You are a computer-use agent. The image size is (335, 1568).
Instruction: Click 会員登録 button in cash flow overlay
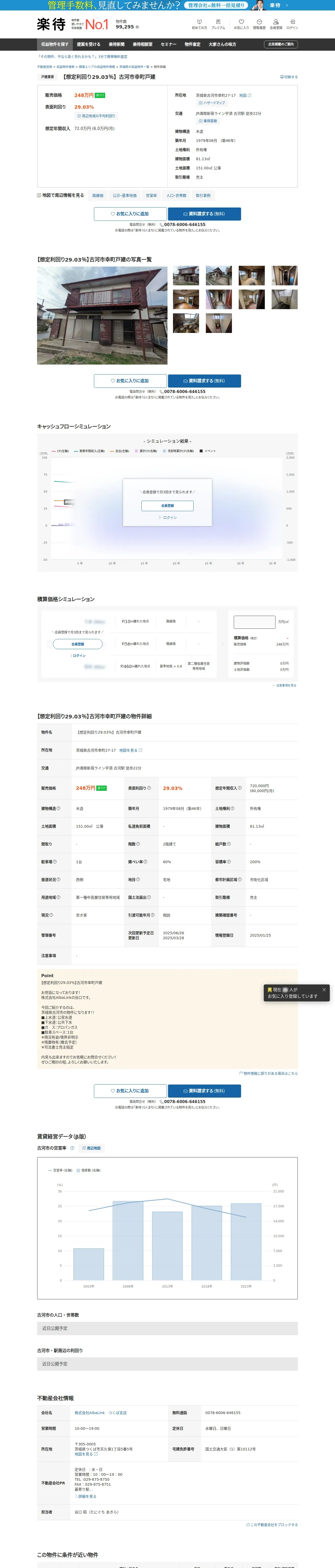[167, 506]
